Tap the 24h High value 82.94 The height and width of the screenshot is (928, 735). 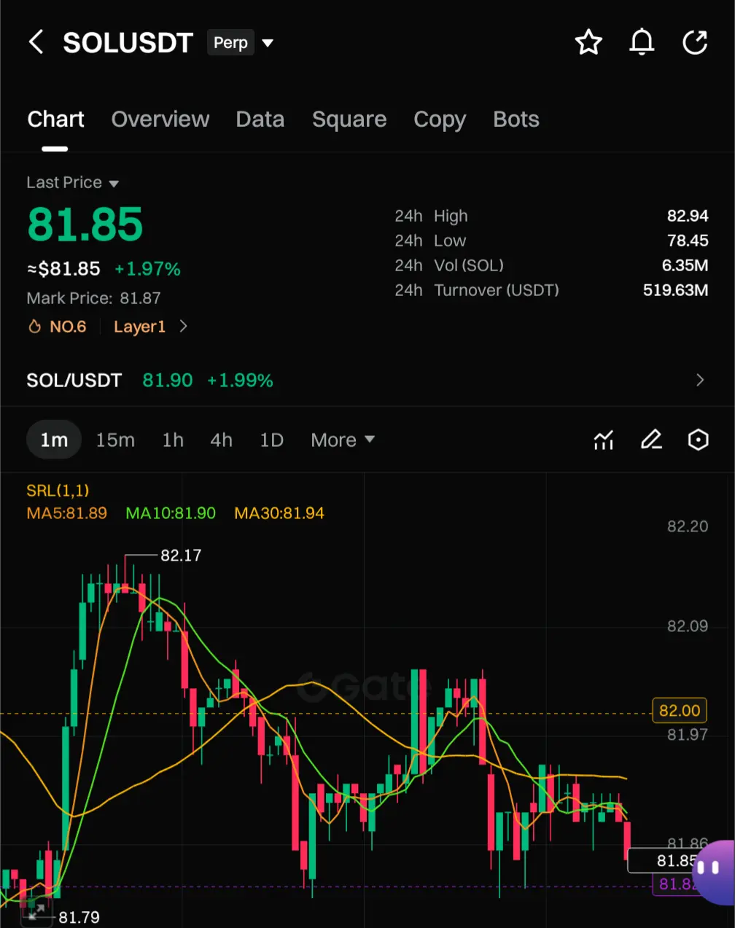point(688,216)
